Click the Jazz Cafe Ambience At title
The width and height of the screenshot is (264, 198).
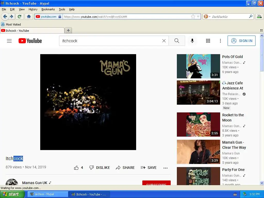233,86
